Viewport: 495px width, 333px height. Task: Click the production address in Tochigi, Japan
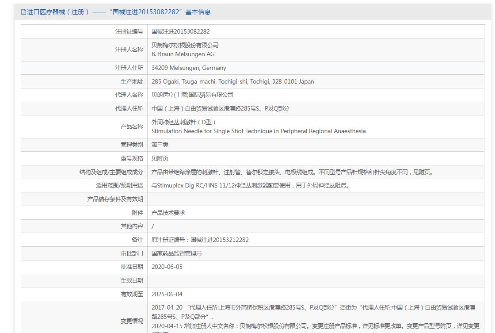232,81
